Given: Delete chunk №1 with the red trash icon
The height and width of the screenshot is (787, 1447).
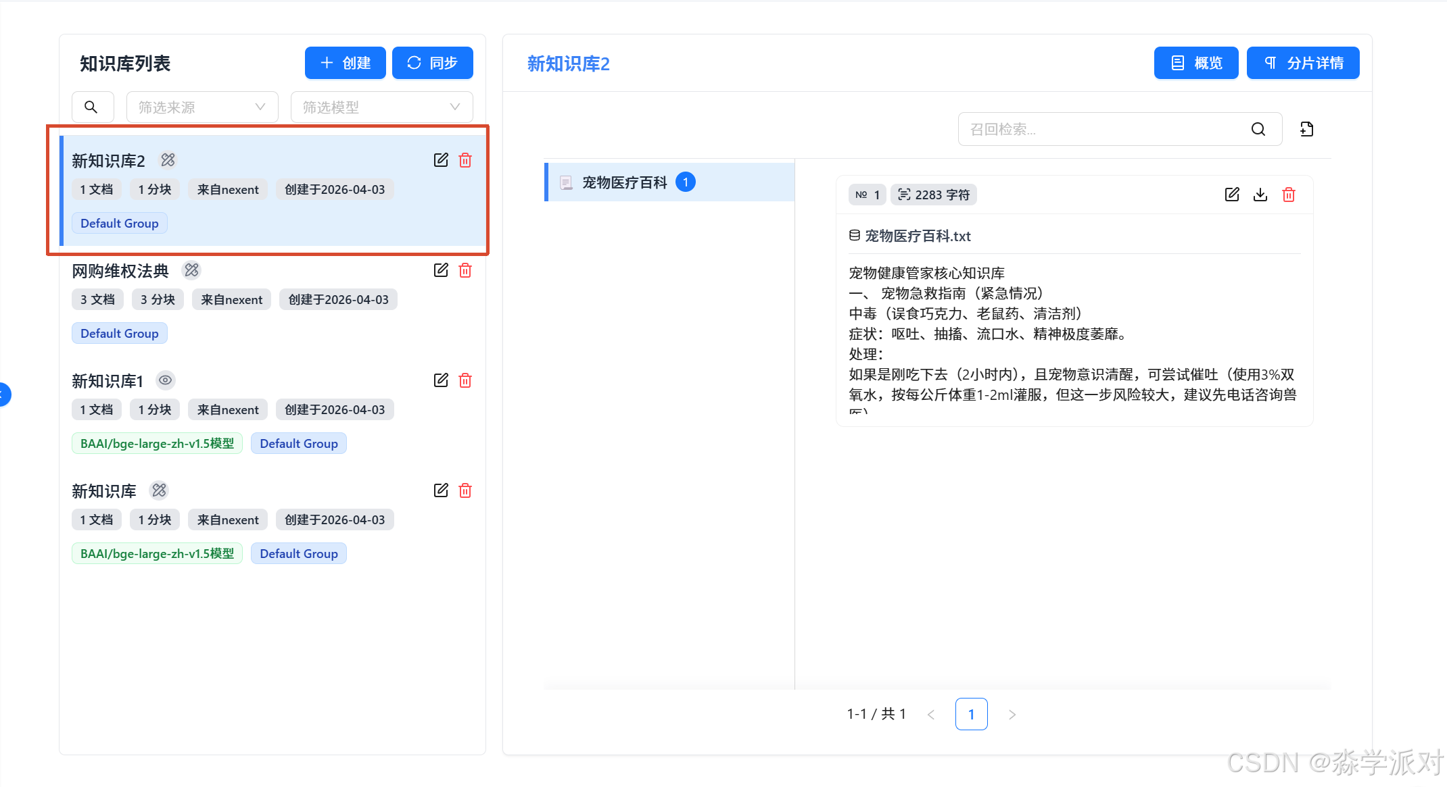Looking at the screenshot, I should click(1288, 194).
